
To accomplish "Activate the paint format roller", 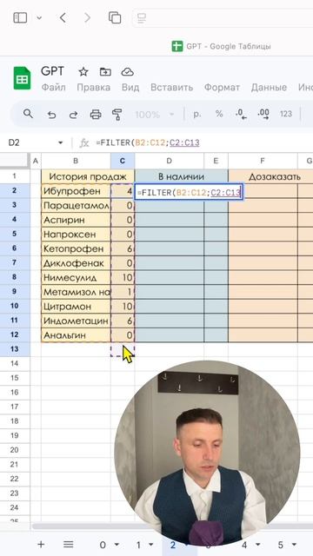I will click(x=117, y=114).
